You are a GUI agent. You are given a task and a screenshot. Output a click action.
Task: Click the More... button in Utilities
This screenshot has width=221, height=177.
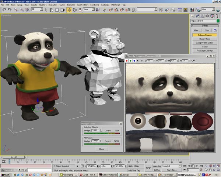(196, 30)
